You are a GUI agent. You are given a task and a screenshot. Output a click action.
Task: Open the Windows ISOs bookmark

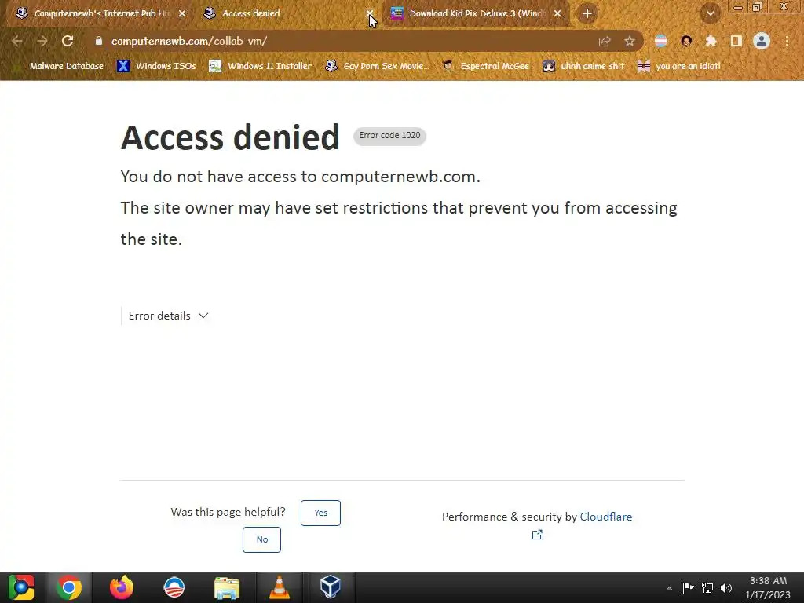(156, 66)
